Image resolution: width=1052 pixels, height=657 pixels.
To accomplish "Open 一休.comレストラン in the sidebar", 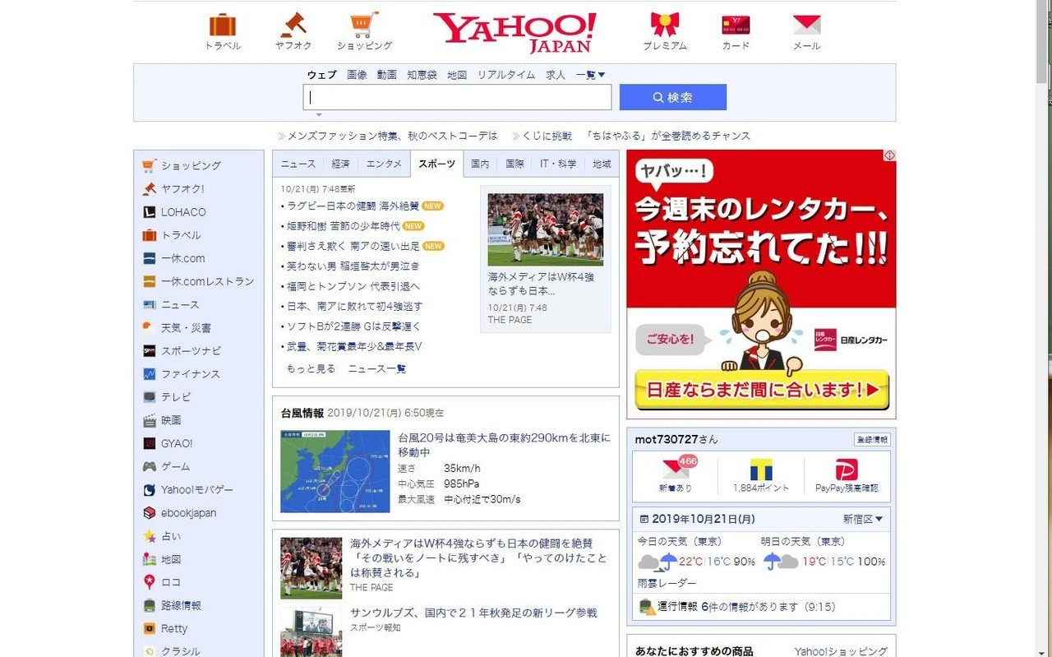I will click(x=207, y=281).
